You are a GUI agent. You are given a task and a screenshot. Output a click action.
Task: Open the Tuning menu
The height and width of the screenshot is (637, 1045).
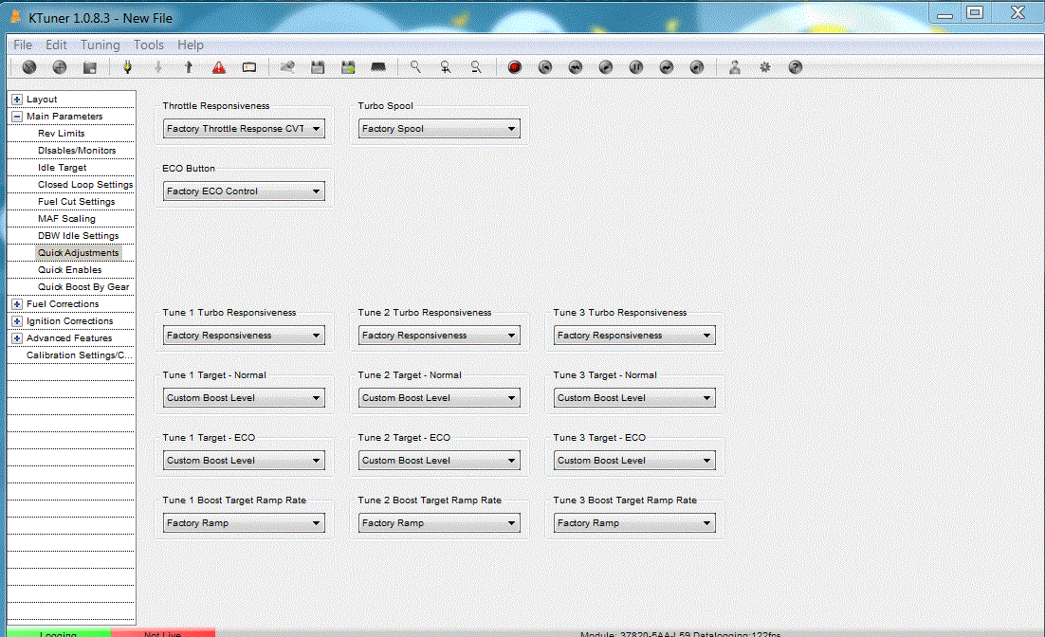point(100,45)
